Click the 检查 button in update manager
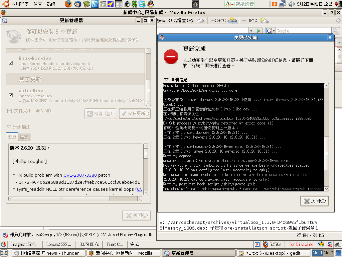 click(100, 114)
